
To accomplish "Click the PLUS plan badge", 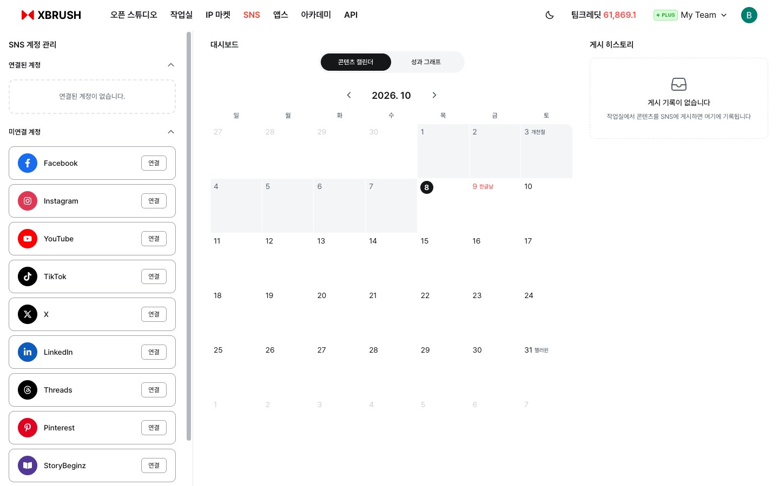I will point(665,15).
